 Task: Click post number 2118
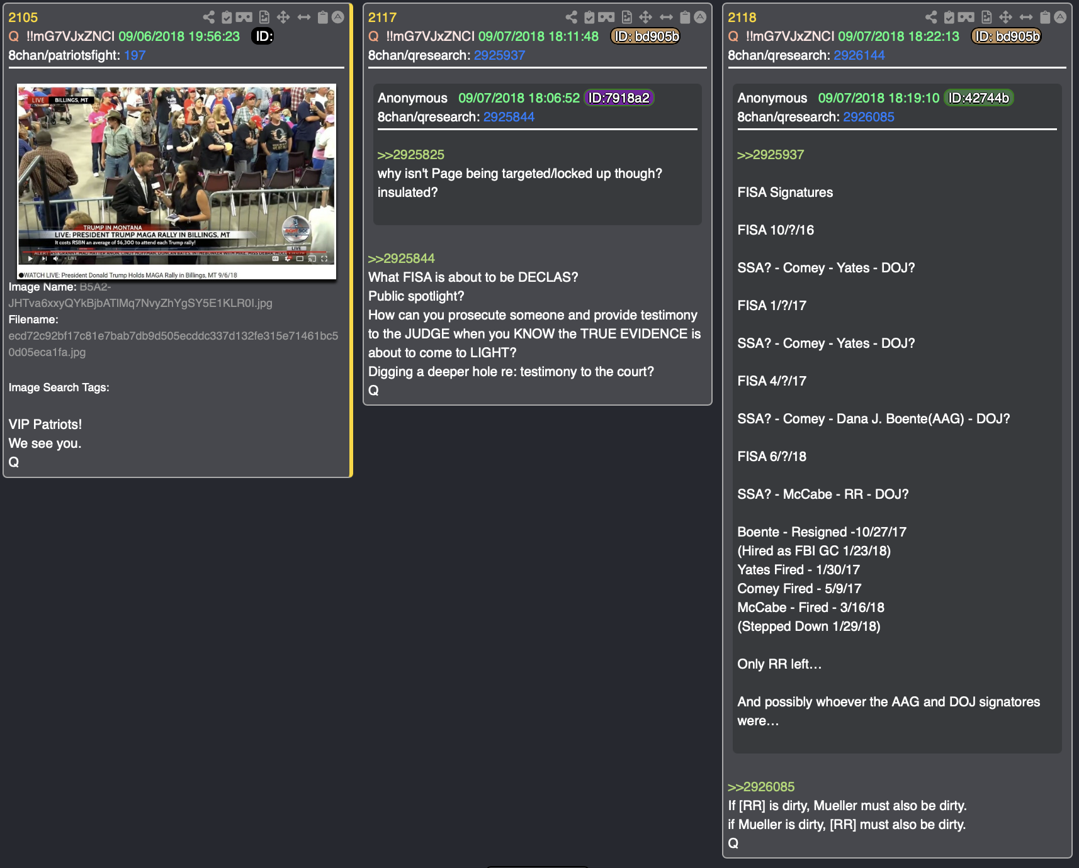coord(742,18)
